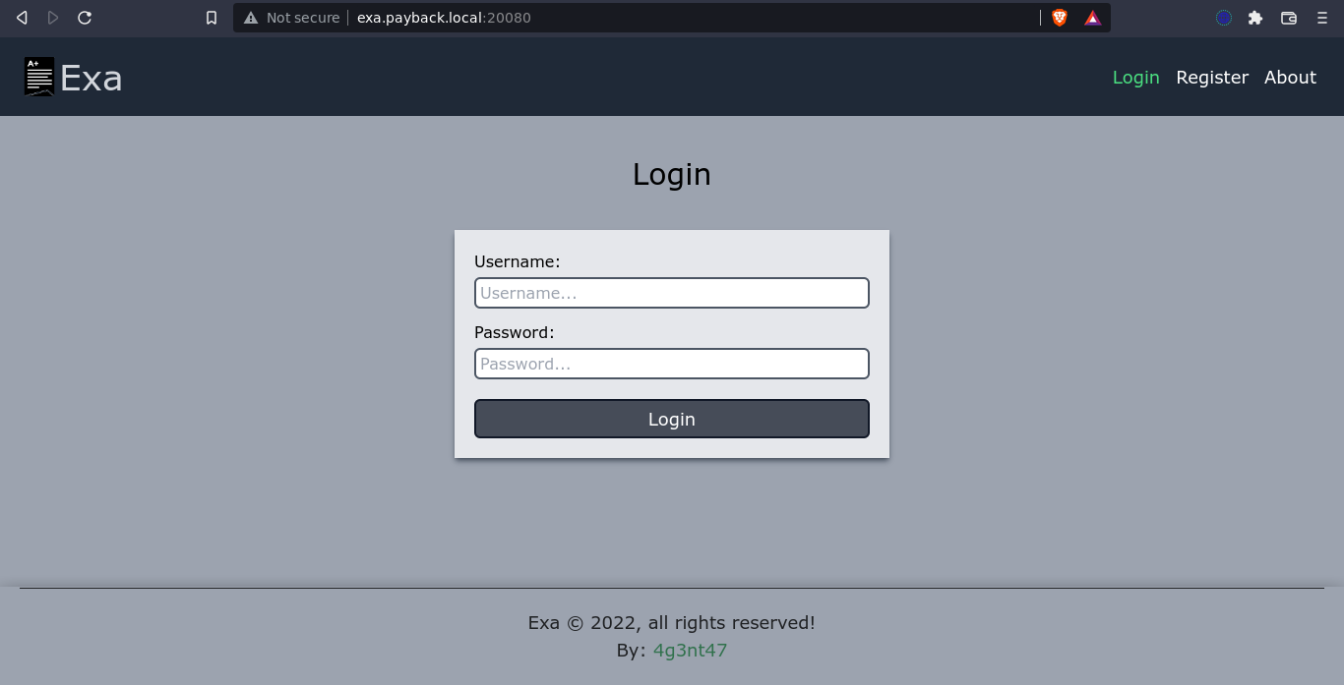Screen dimensions: 1344x685
Task: Click the Not secure warning icon
Action: pos(251,18)
